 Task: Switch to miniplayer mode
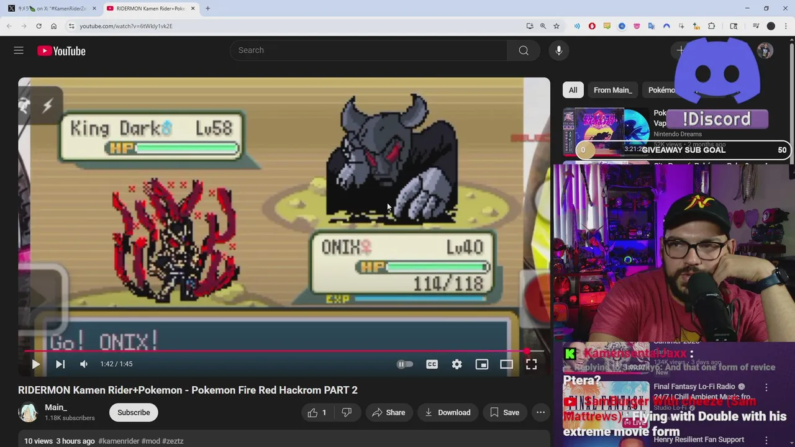[482, 364]
